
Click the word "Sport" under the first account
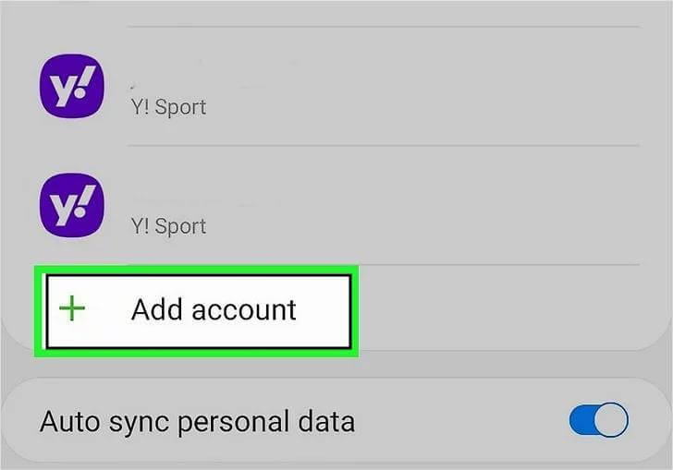(x=180, y=107)
